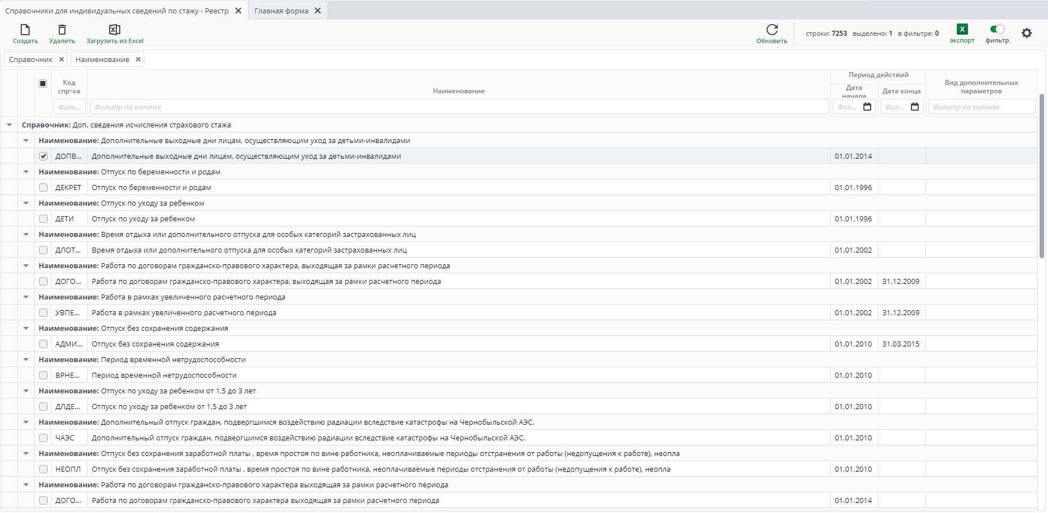Collapse the Справочник: Доп. сведения group

10,125
